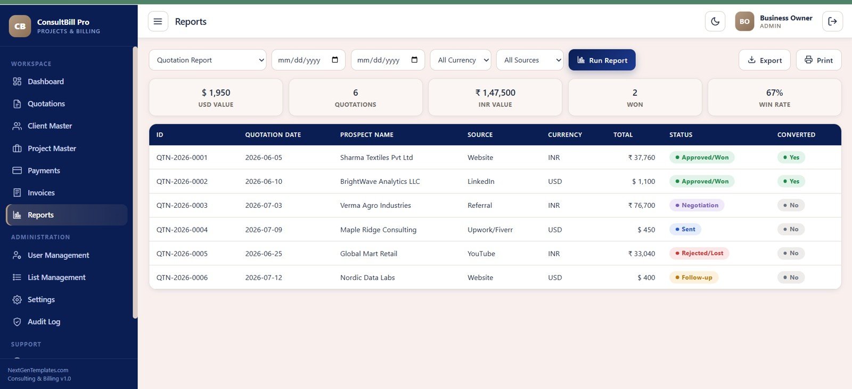Sort by Quotation Date column header

pyautogui.click(x=273, y=135)
